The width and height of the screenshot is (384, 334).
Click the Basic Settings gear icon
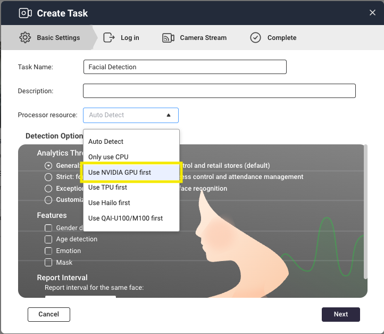click(x=25, y=38)
